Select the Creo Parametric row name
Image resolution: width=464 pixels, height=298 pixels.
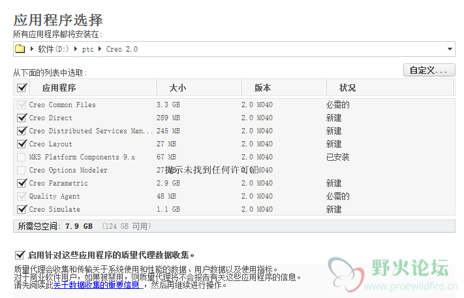[58, 183]
